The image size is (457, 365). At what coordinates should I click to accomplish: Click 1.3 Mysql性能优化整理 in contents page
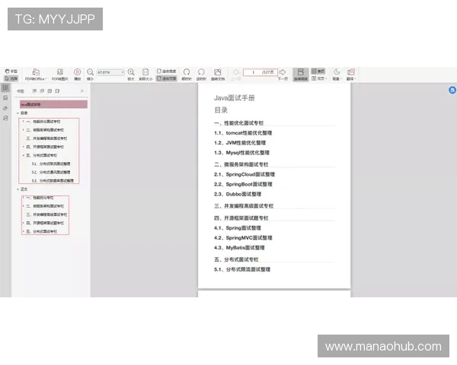tap(241, 153)
